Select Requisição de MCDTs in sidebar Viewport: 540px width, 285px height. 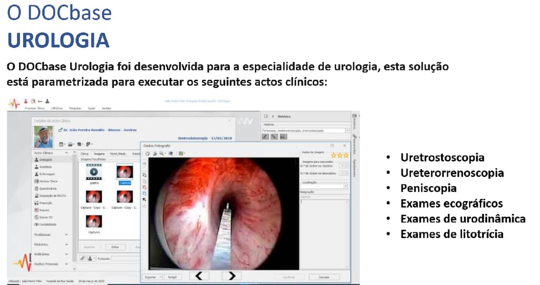(50, 196)
